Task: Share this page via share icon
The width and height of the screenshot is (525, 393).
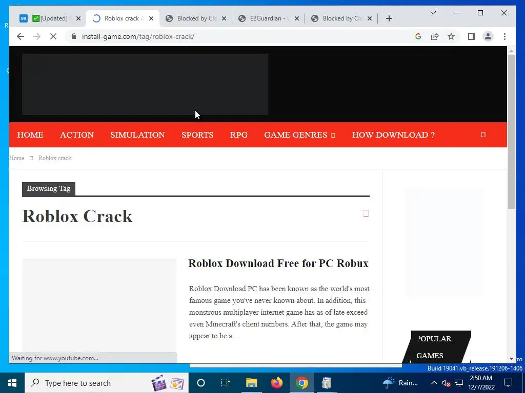Action: (x=435, y=36)
